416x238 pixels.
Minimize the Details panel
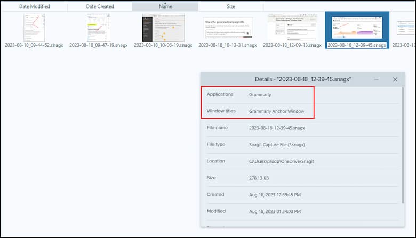(x=376, y=79)
